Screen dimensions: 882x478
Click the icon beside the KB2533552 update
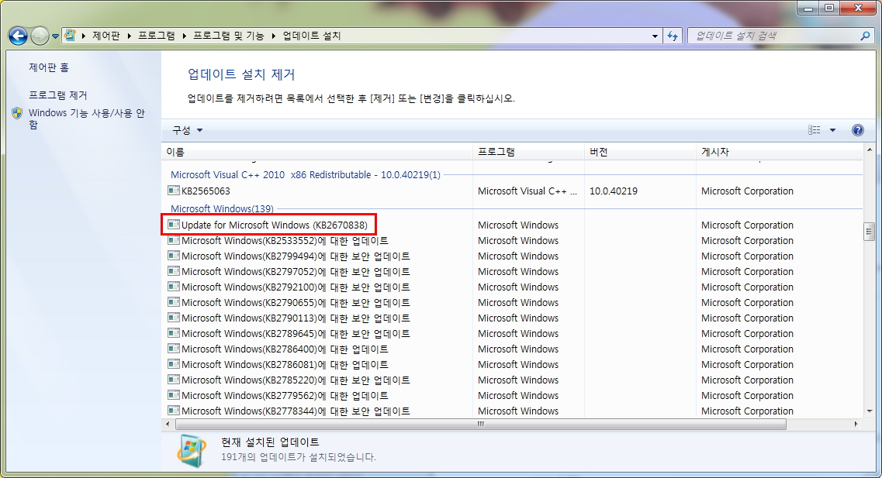point(174,240)
